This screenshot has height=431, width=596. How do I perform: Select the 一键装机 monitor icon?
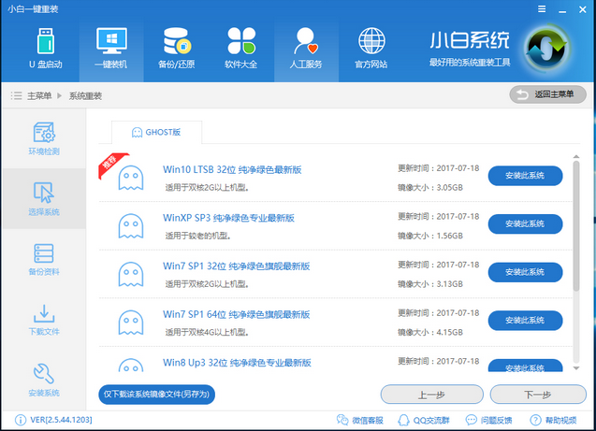pos(111,40)
